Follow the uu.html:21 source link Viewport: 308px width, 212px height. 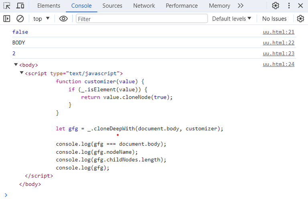pyautogui.click(x=279, y=32)
